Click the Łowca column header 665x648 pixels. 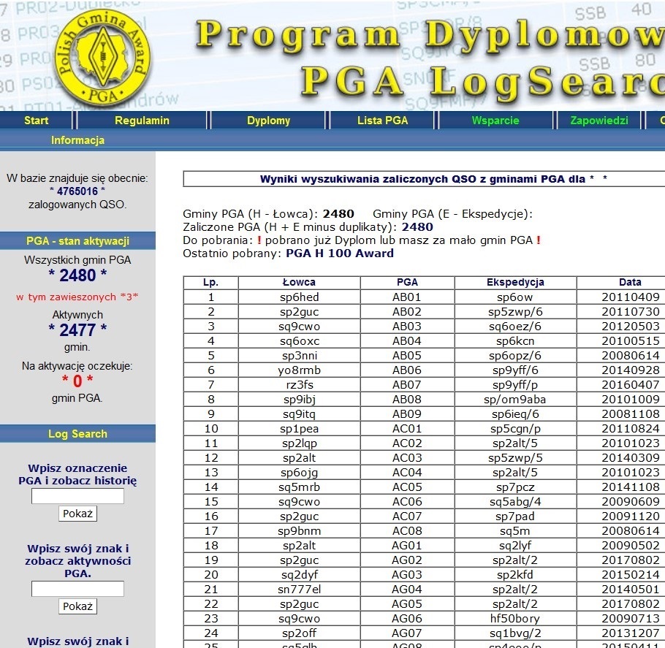pos(299,282)
